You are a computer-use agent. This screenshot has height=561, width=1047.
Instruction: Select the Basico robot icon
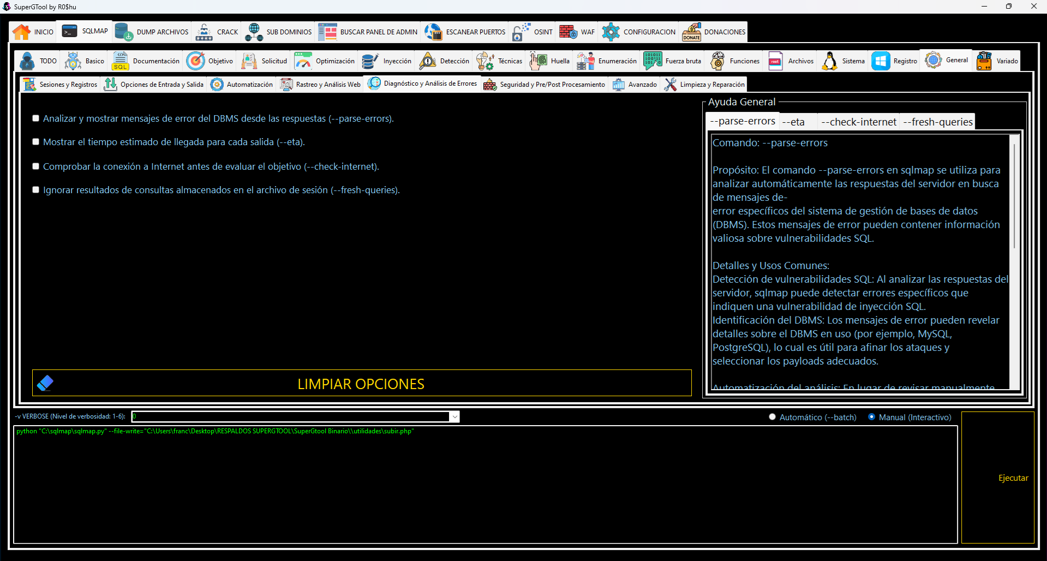(73, 61)
